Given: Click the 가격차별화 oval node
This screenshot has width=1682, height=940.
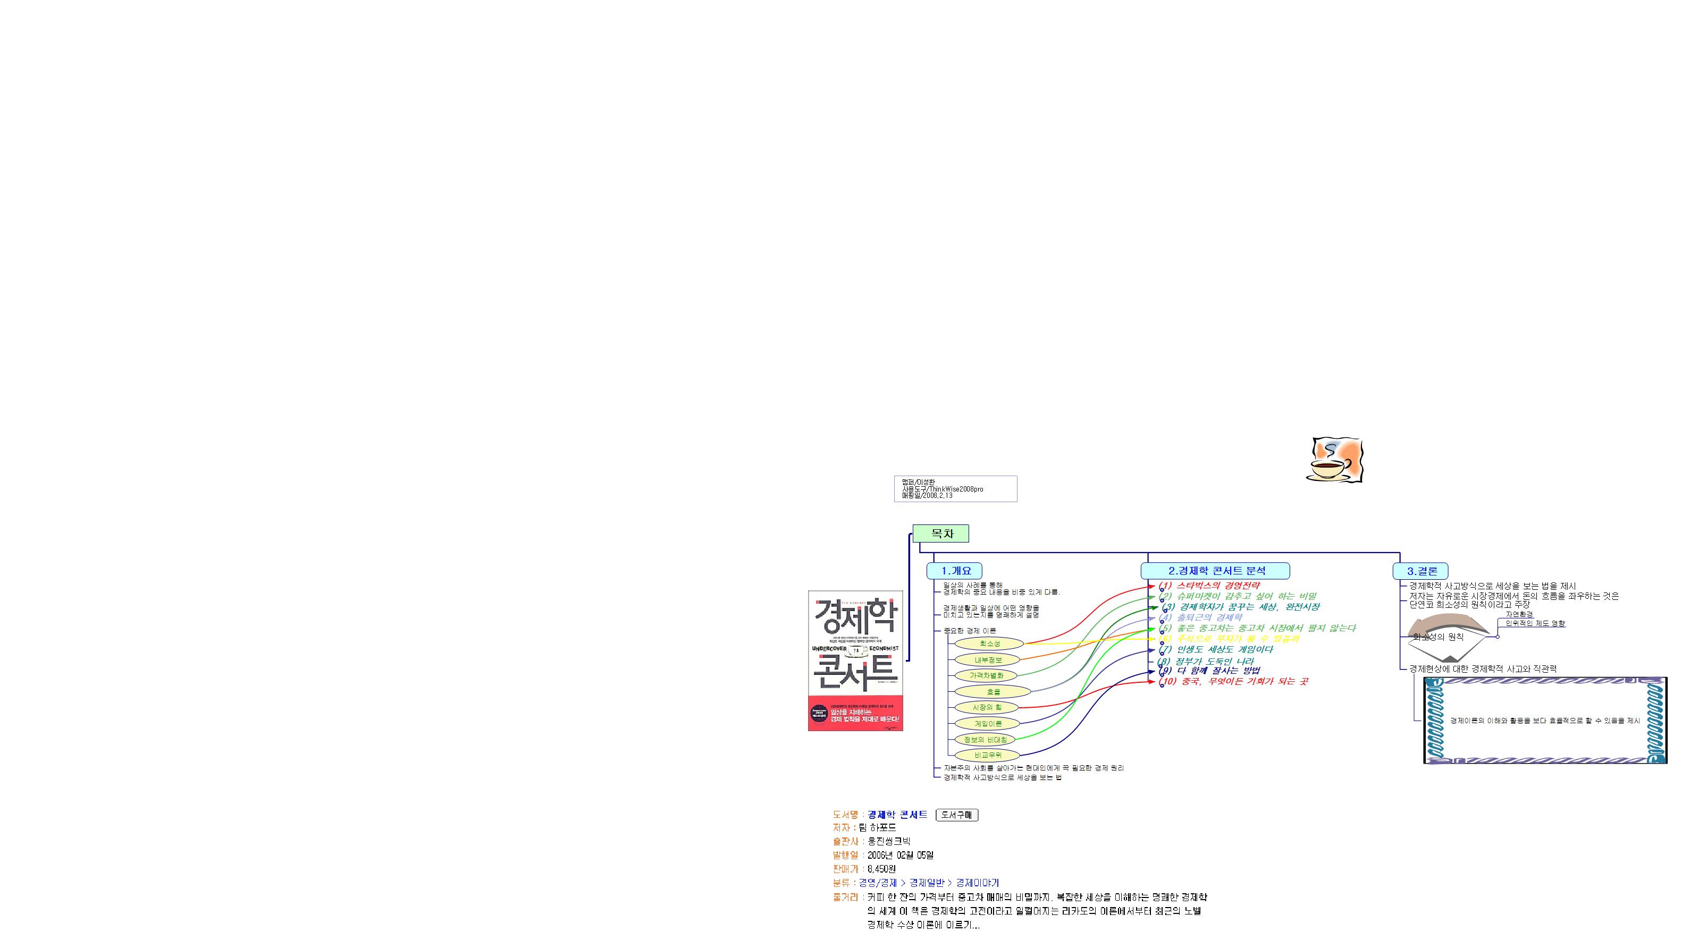Looking at the screenshot, I should click(986, 675).
